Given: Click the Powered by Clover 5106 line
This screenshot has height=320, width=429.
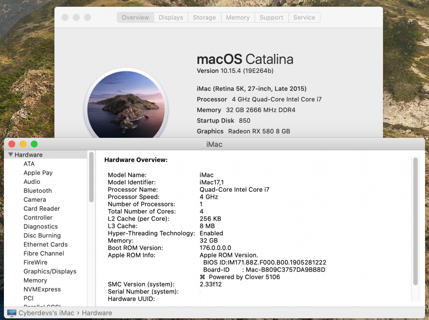Looking at the screenshot, I should coord(240,277).
